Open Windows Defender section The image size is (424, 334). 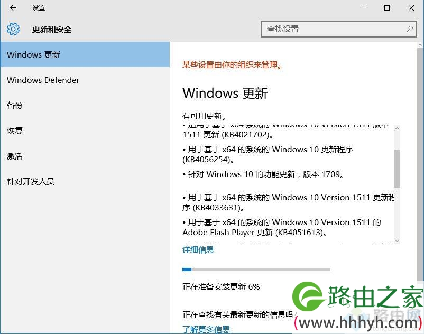85,80
